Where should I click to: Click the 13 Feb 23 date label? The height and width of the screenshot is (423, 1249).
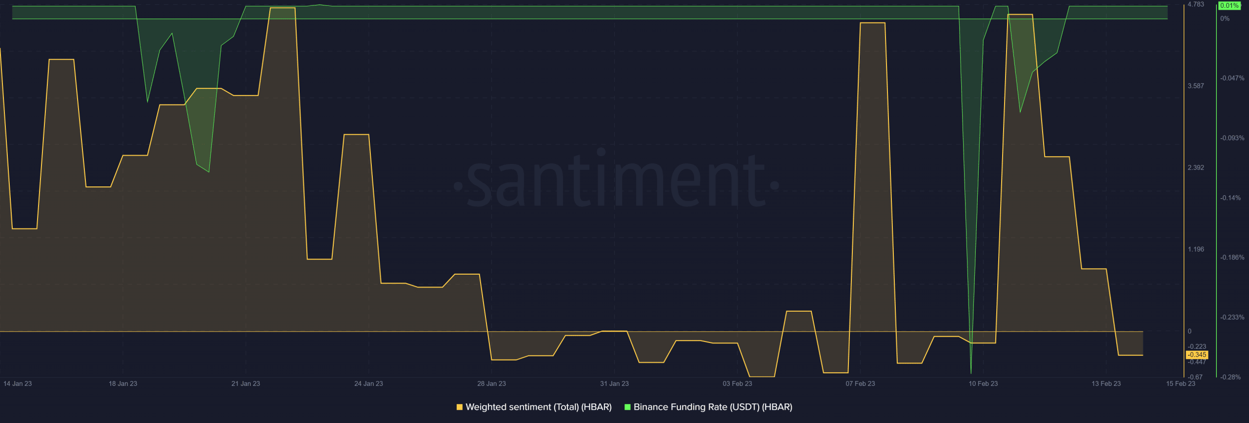coord(1107,383)
